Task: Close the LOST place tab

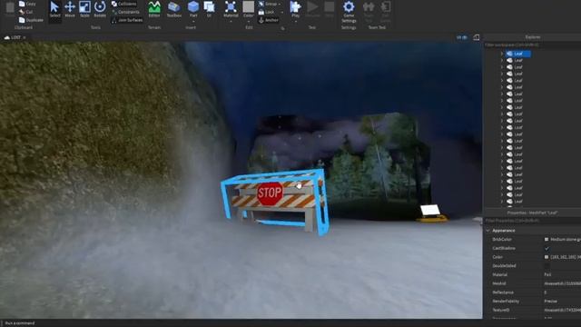Action: coord(25,37)
